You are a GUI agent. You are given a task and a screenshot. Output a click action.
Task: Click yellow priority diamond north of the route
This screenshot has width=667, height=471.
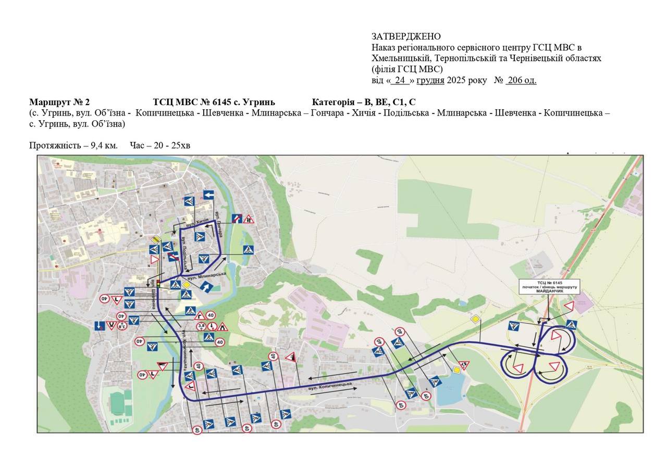(475, 319)
